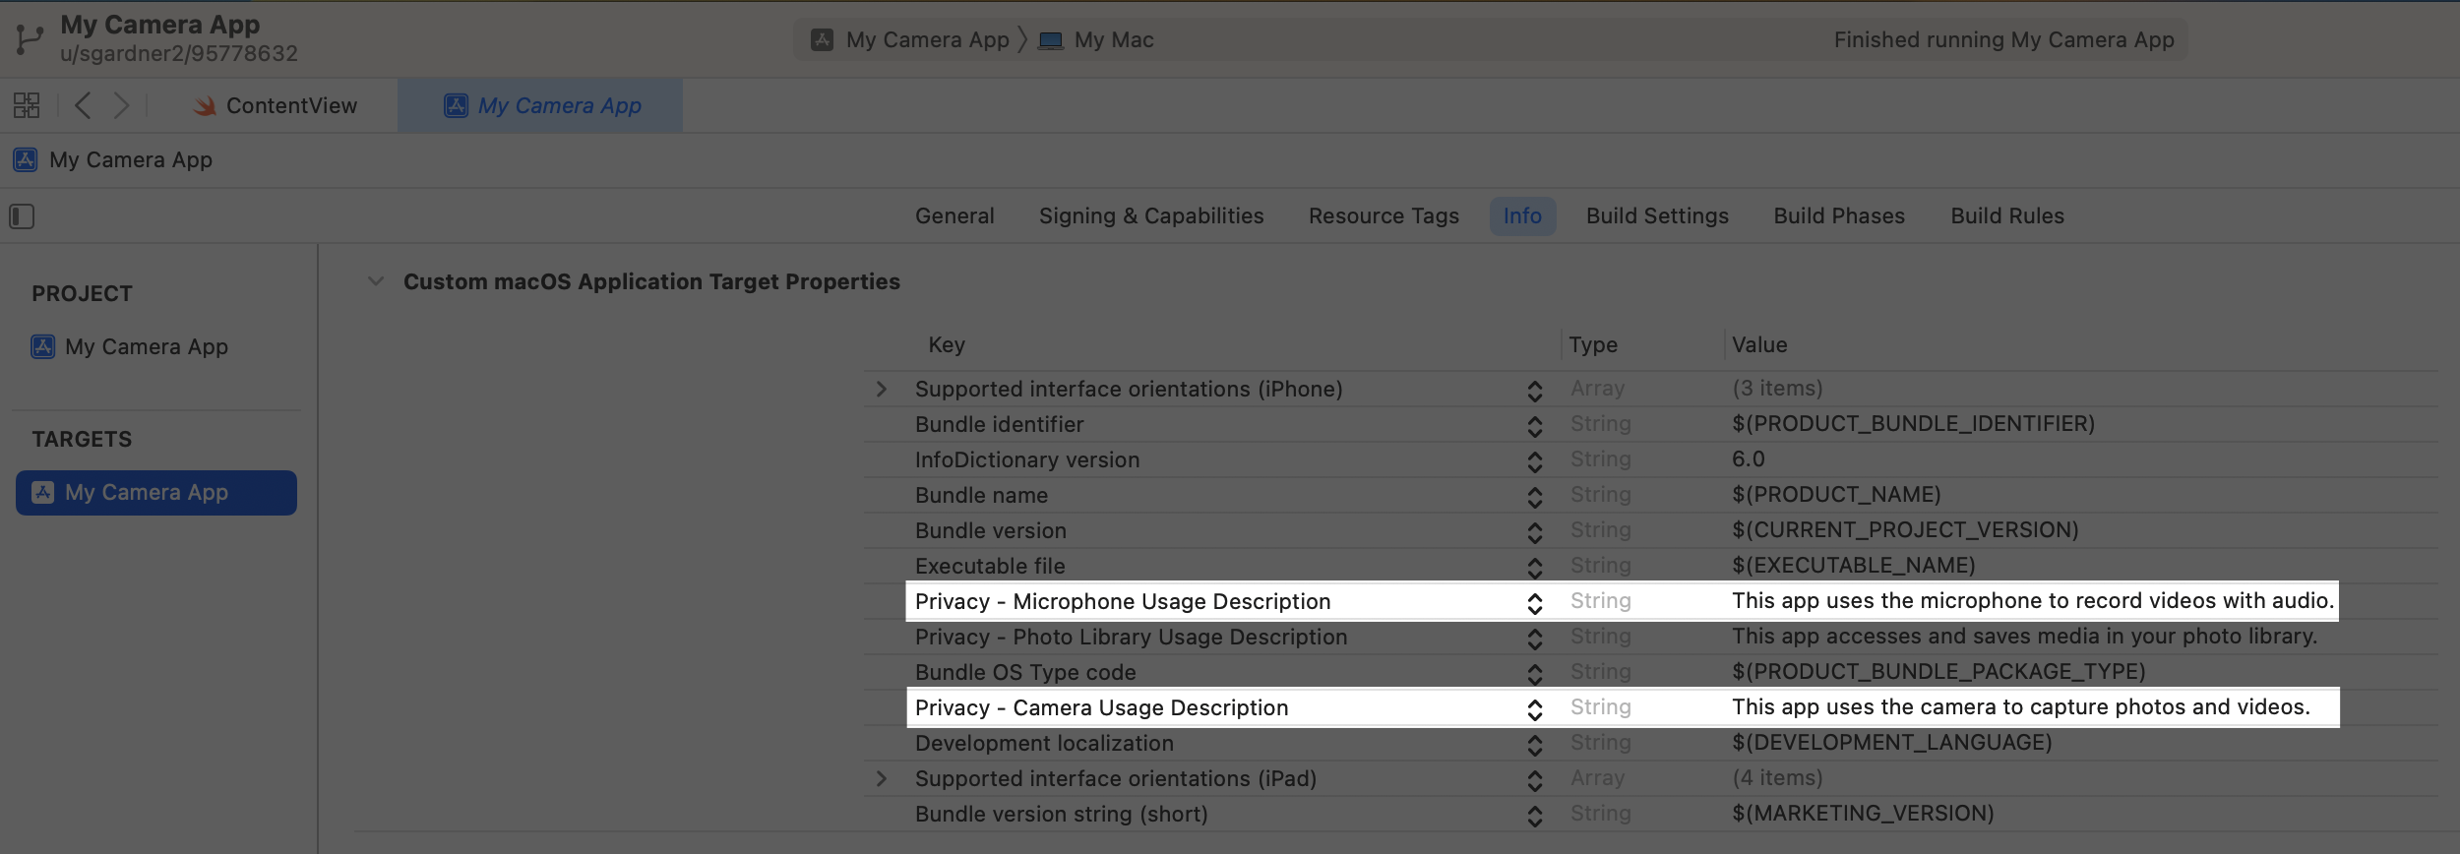Viewport: 2460px width, 854px height.
Task: Choose the My Mac run destination
Action: [1097, 39]
